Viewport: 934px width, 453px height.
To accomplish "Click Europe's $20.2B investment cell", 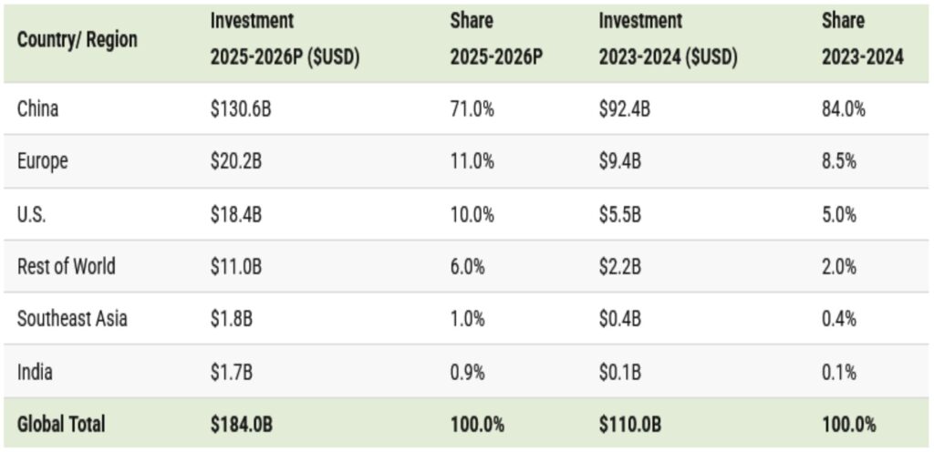I will (x=236, y=162).
